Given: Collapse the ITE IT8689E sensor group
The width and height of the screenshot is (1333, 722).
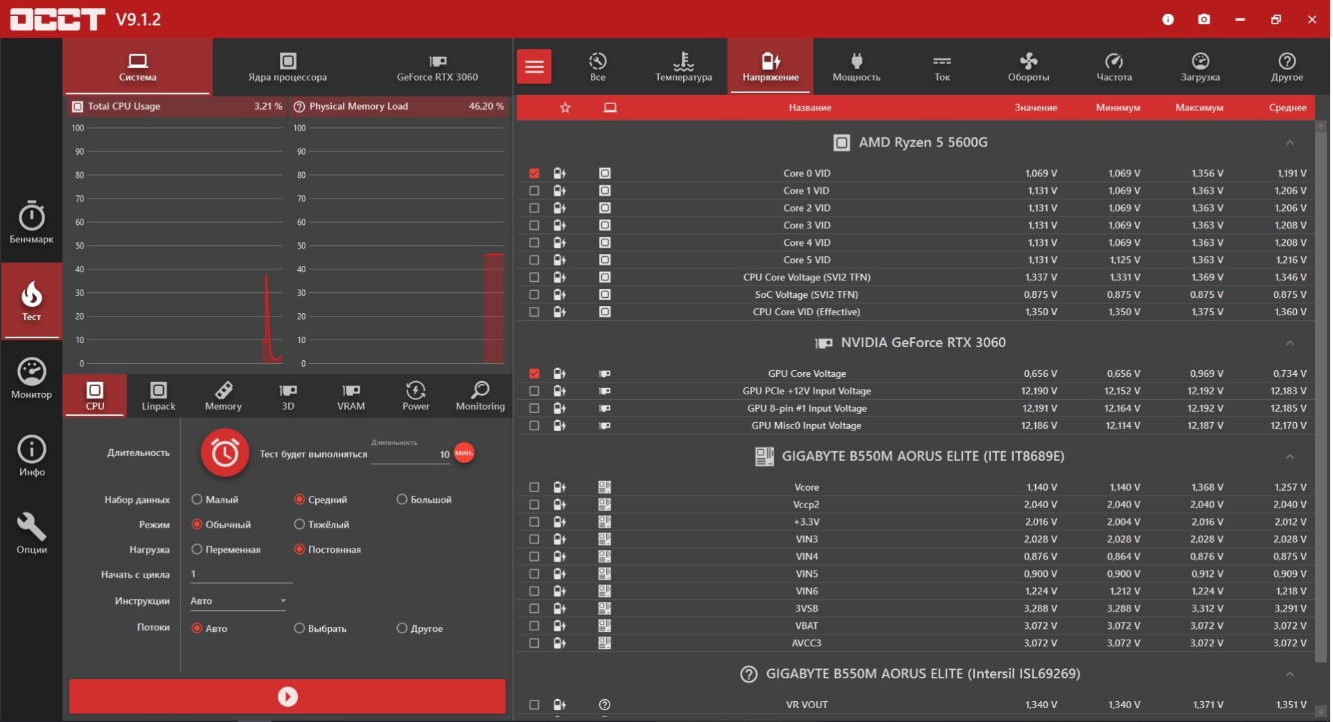Looking at the screenshot, I should click(1289, 457).
